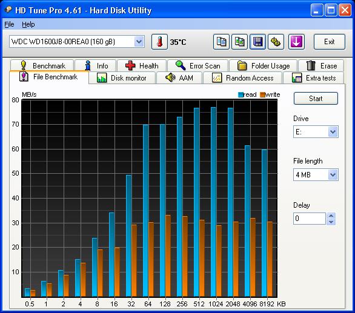Click the blue read bar at 1024 KB
The height and width of the screenshot is (313, 355).
pos(213,202)
